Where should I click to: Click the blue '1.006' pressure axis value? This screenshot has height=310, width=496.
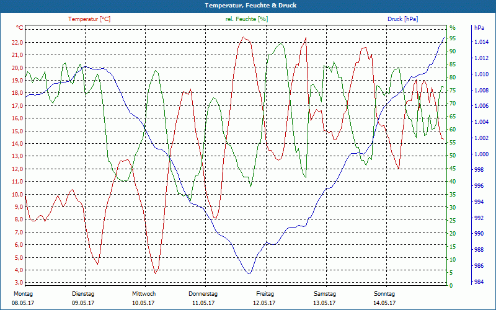[x=481, y=106]
